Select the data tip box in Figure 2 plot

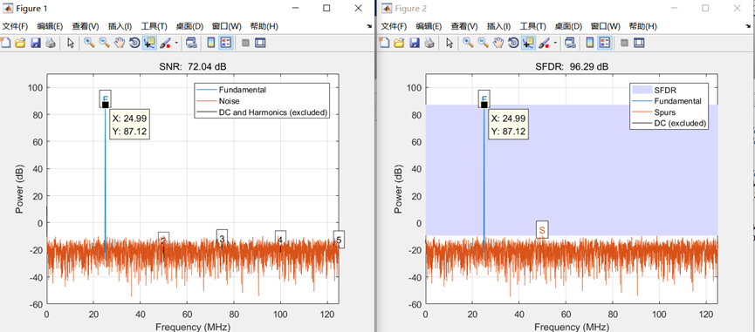click(509, 125)
